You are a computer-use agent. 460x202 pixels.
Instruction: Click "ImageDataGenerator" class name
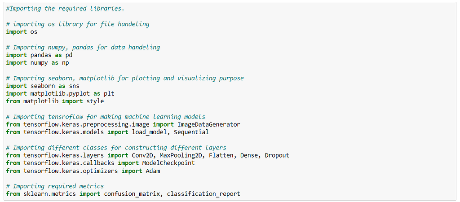point(209,125)
